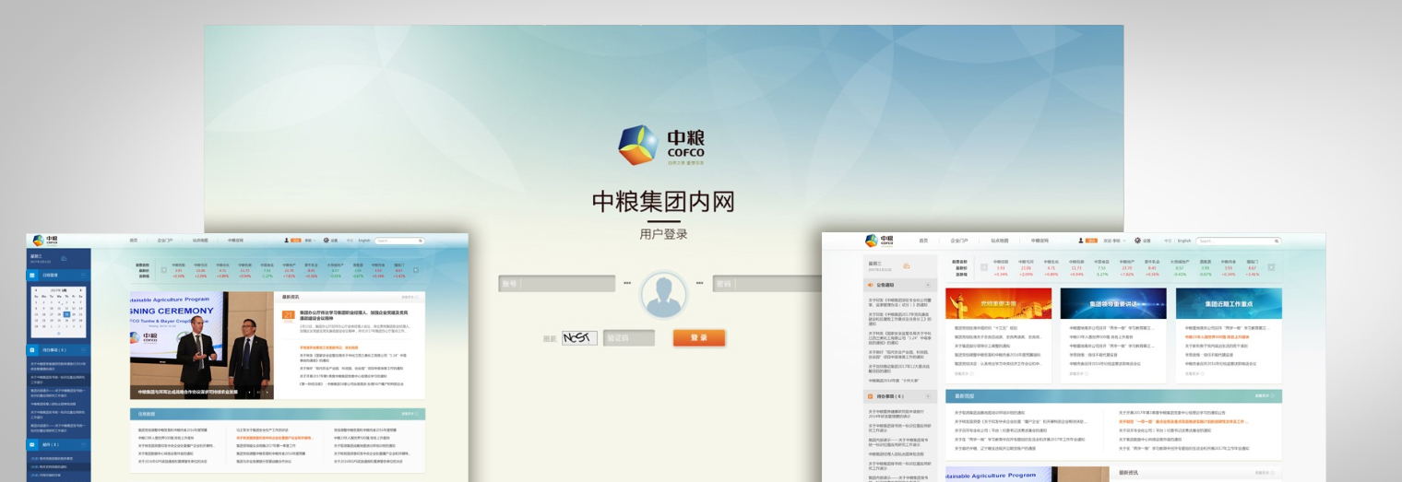Expand 待办事项 section in right dashboard sidebar

click(928, 396)
